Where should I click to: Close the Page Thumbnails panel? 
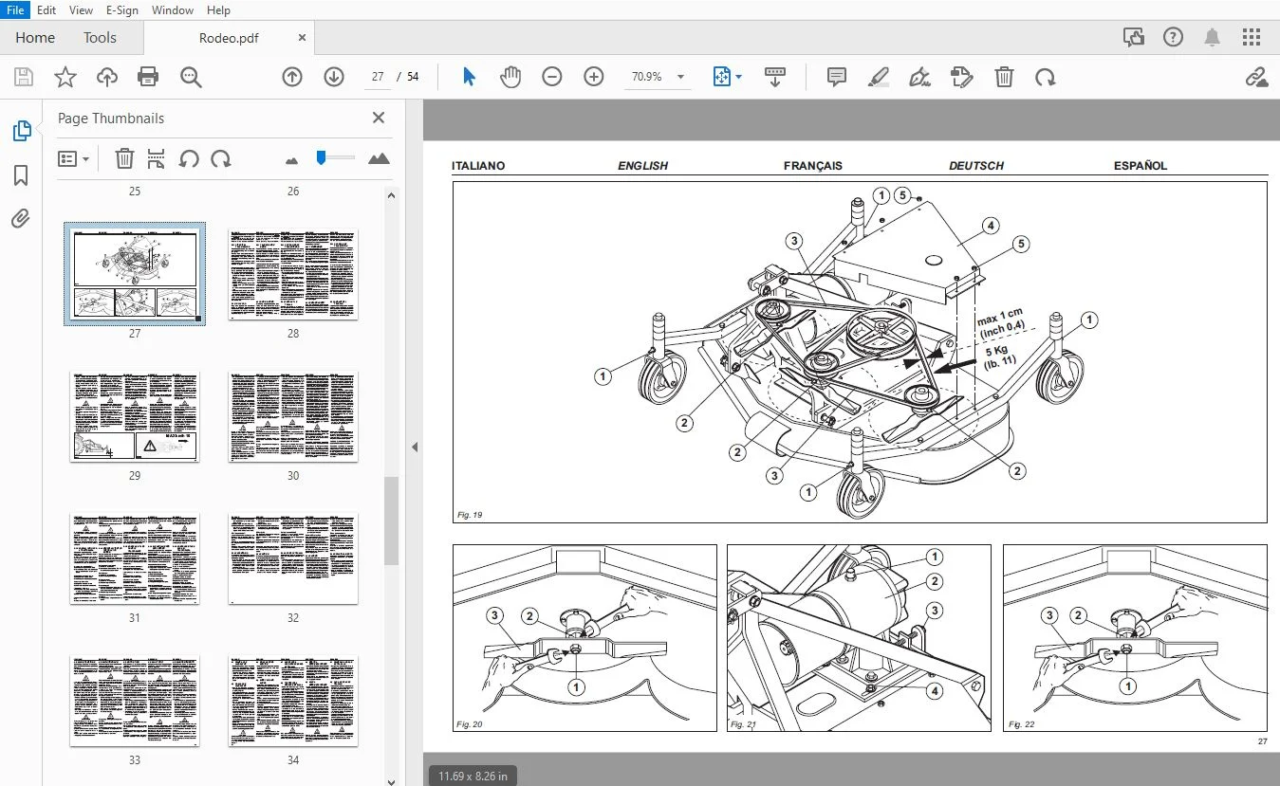point(379,118)
